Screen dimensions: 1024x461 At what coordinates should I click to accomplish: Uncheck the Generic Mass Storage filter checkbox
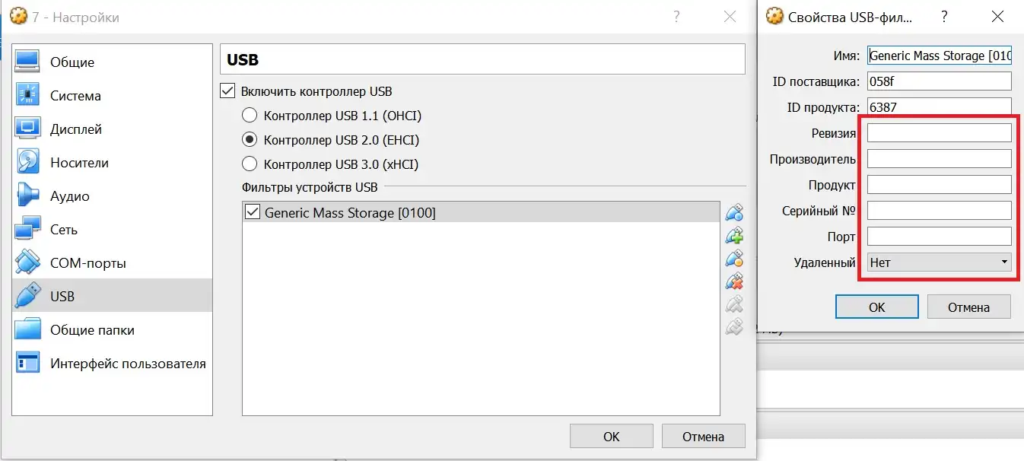(253, 213)
